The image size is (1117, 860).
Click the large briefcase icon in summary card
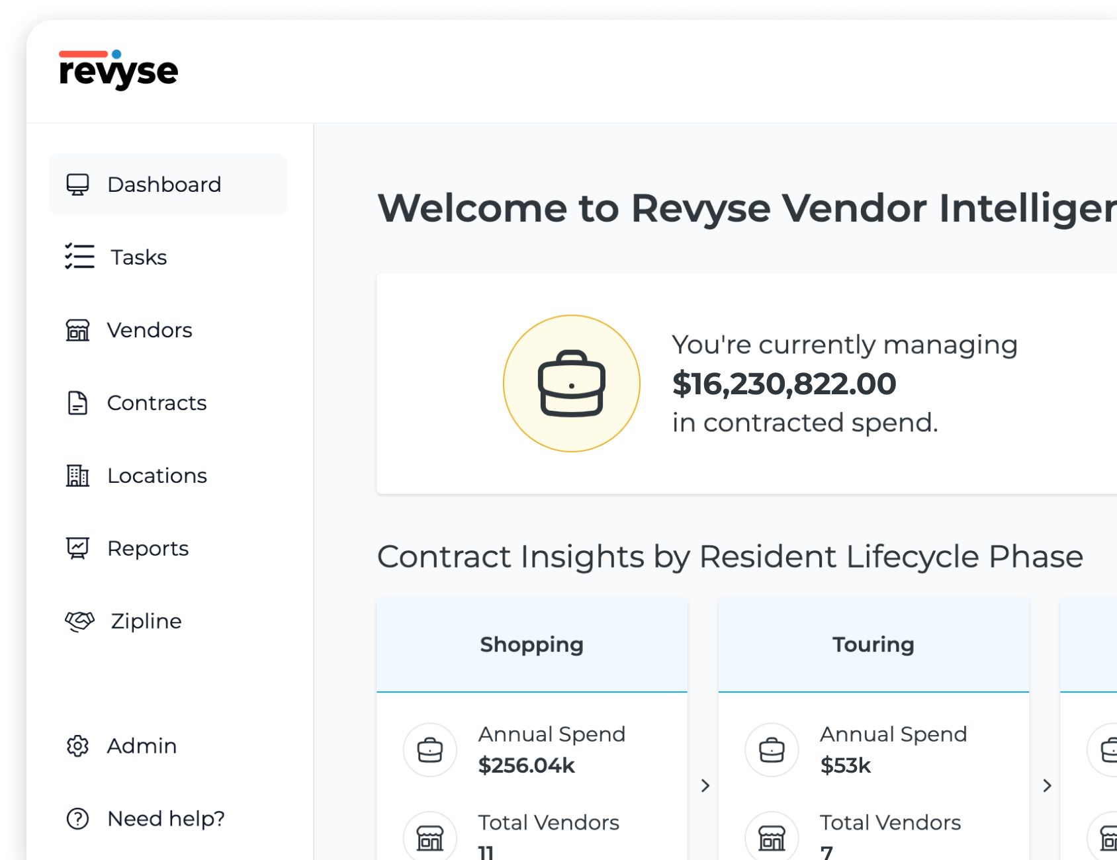pyautogui.click(x=572, y=384)
